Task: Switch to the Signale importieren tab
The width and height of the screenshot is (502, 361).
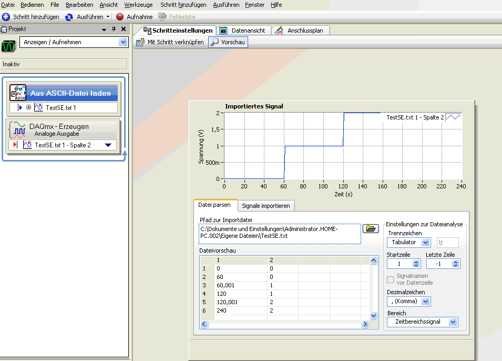Action: pos(265,206)
